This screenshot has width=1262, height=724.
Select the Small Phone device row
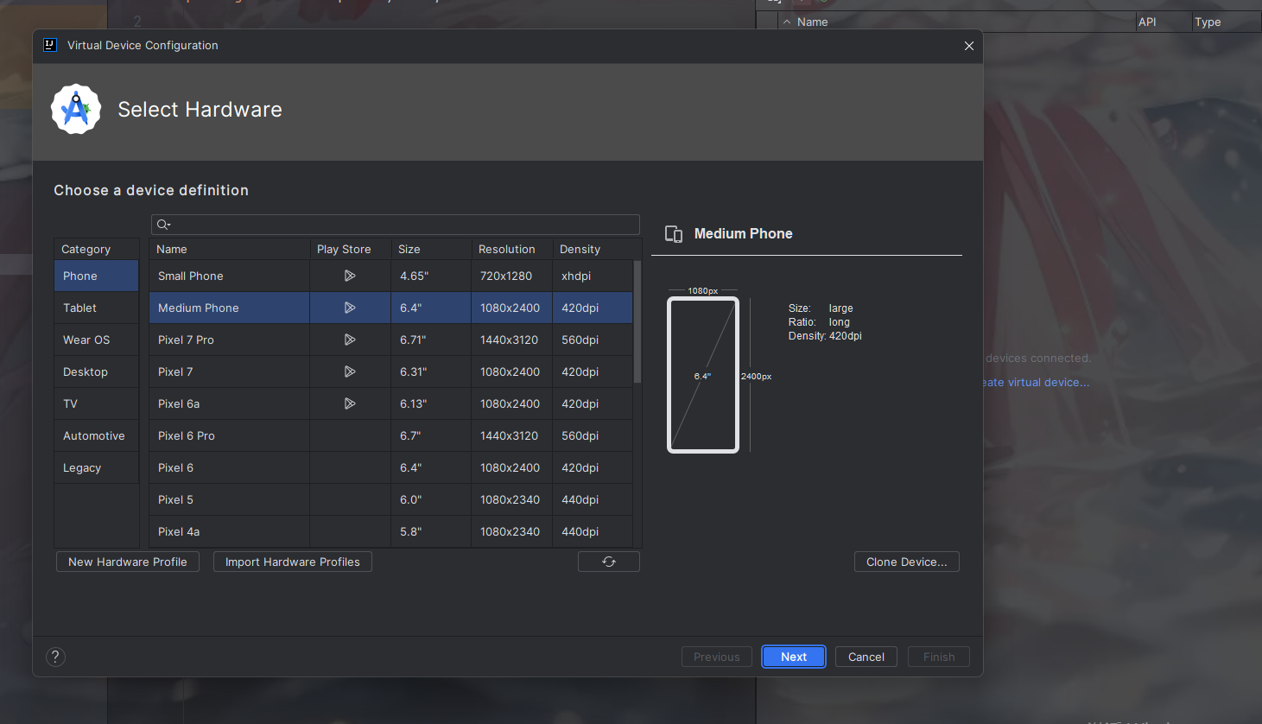click(x=390, y=276)
